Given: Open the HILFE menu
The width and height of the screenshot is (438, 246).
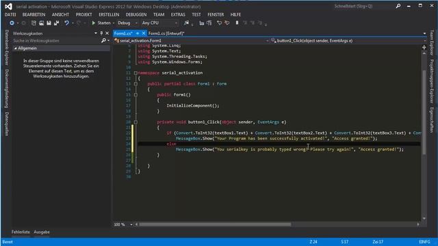Looking at the screenshot, I should (x=235, y=14).
